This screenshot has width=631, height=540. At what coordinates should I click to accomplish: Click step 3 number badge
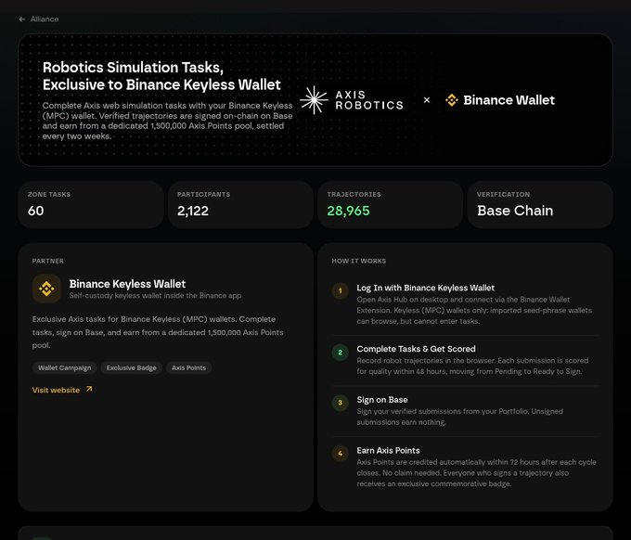[340, 403]
